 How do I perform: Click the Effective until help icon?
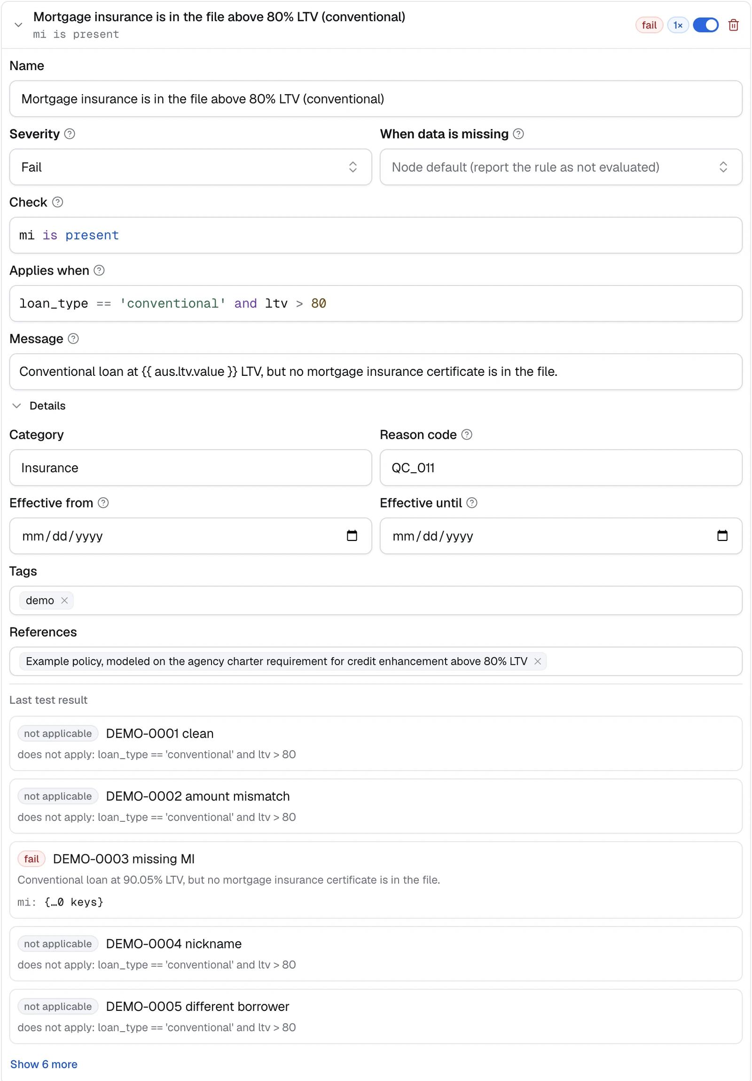pos(472,503)
